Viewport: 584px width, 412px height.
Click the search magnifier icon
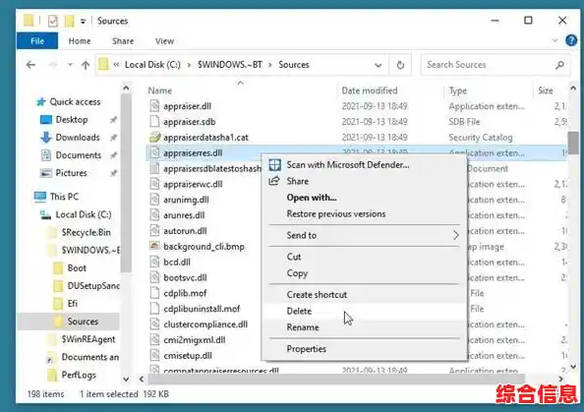(559, 65)
